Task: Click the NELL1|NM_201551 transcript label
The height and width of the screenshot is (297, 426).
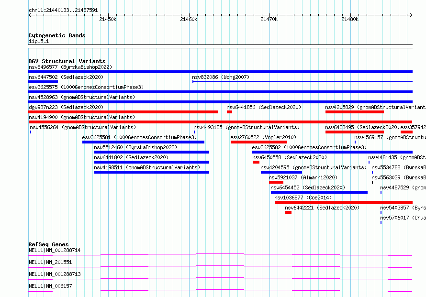Action: coord(50,262)
